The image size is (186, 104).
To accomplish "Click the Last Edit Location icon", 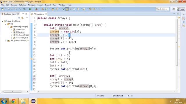I will point(90,9).
